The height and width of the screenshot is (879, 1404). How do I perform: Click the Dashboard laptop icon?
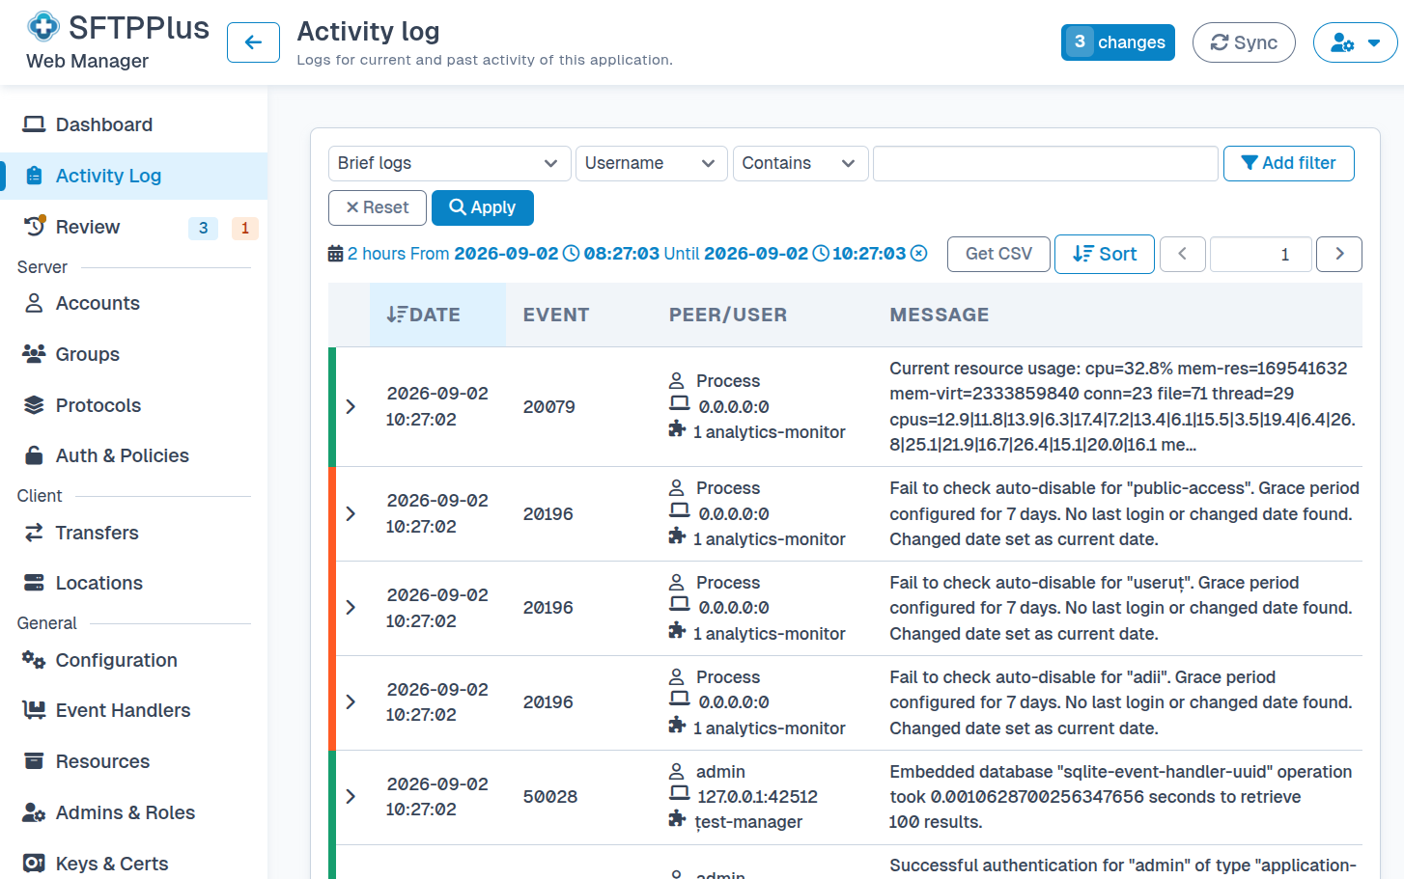tap(34, 124)
